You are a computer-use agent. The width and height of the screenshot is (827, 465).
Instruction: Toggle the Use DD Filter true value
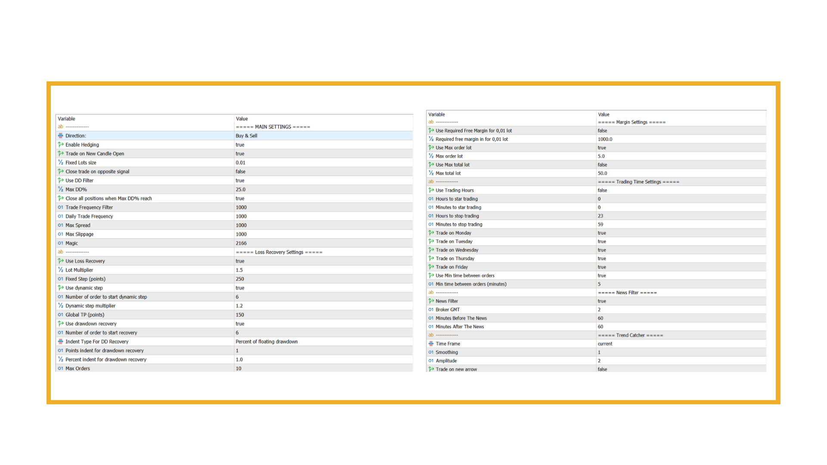coord(240,181)
